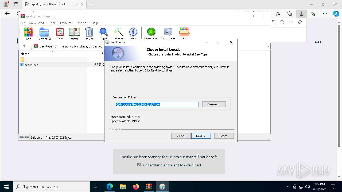342x192 pixels.
Task: Select setup.exe in the archive list
Action: (32, 65)
